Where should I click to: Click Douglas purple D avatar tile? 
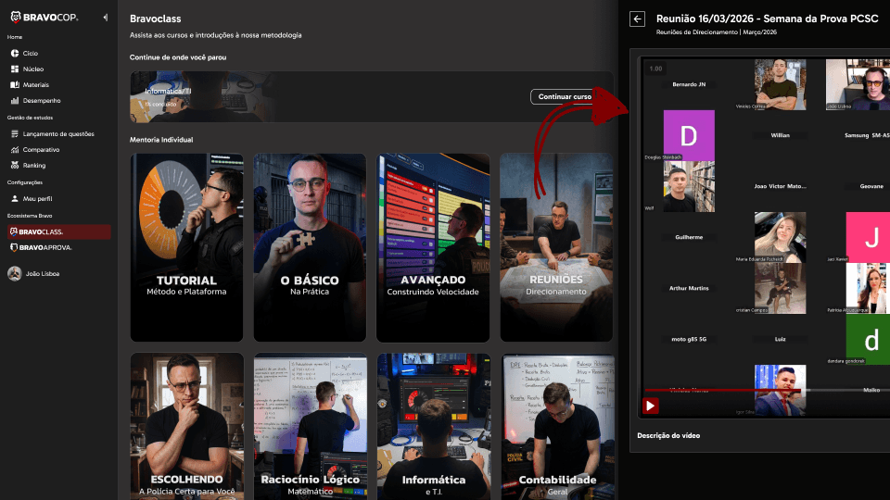pos(689,135)
